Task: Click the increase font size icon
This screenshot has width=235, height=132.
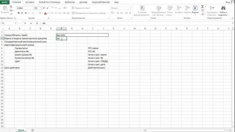Action: [x=44, y=8]
